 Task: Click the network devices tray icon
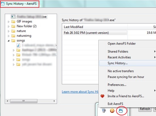point(104,111)
